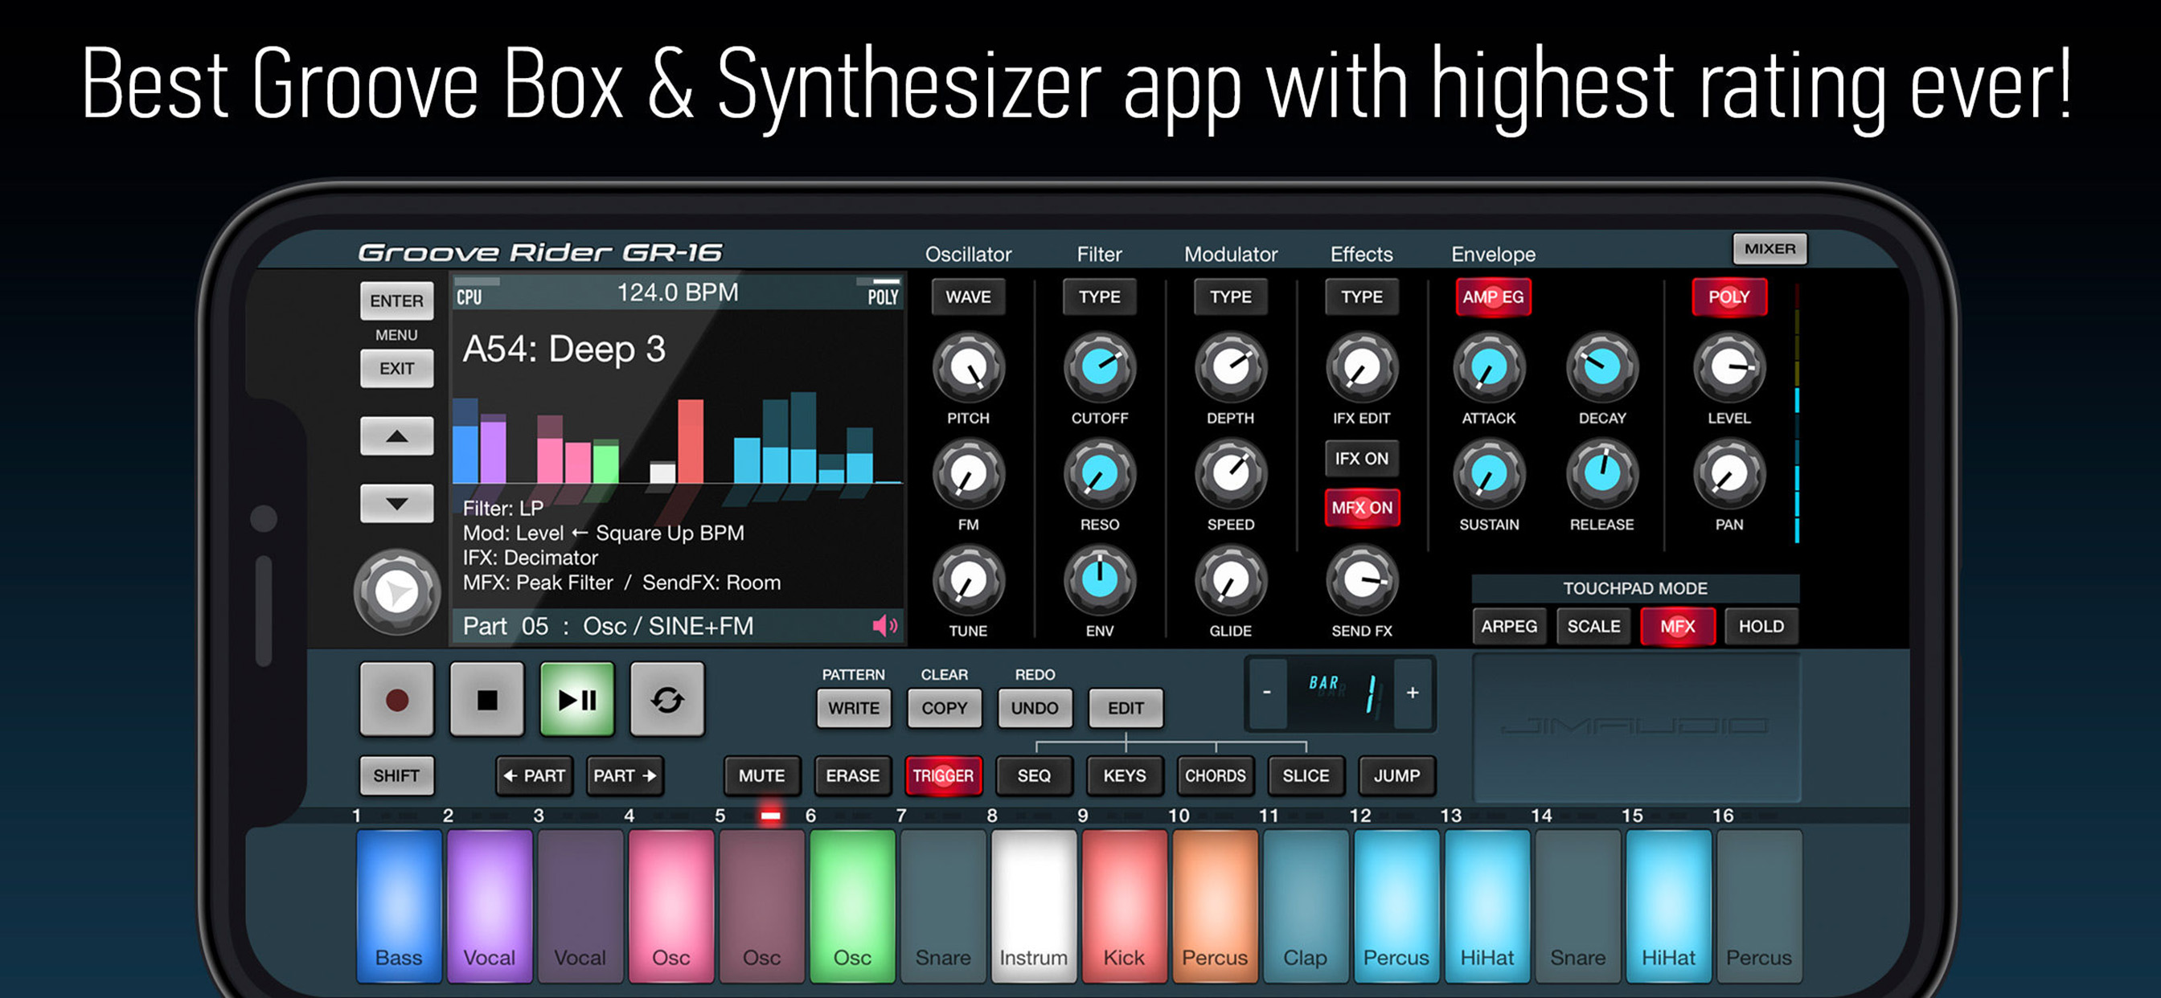Click the EXIT button

pos(397,369)
